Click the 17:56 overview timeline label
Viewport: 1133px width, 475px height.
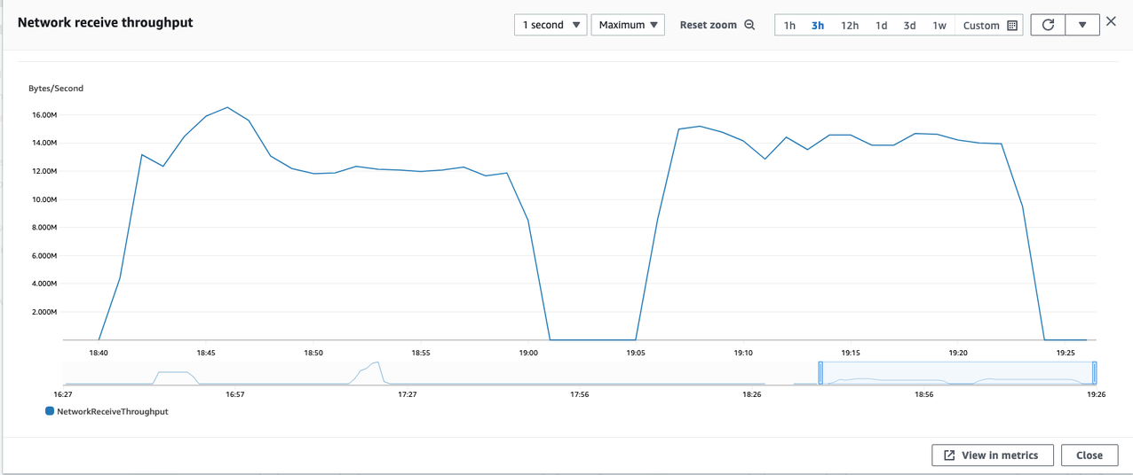point(580,394)
